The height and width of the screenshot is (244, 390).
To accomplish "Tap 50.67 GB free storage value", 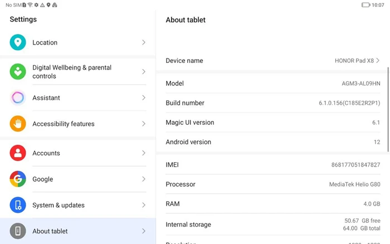I will 362,221.
